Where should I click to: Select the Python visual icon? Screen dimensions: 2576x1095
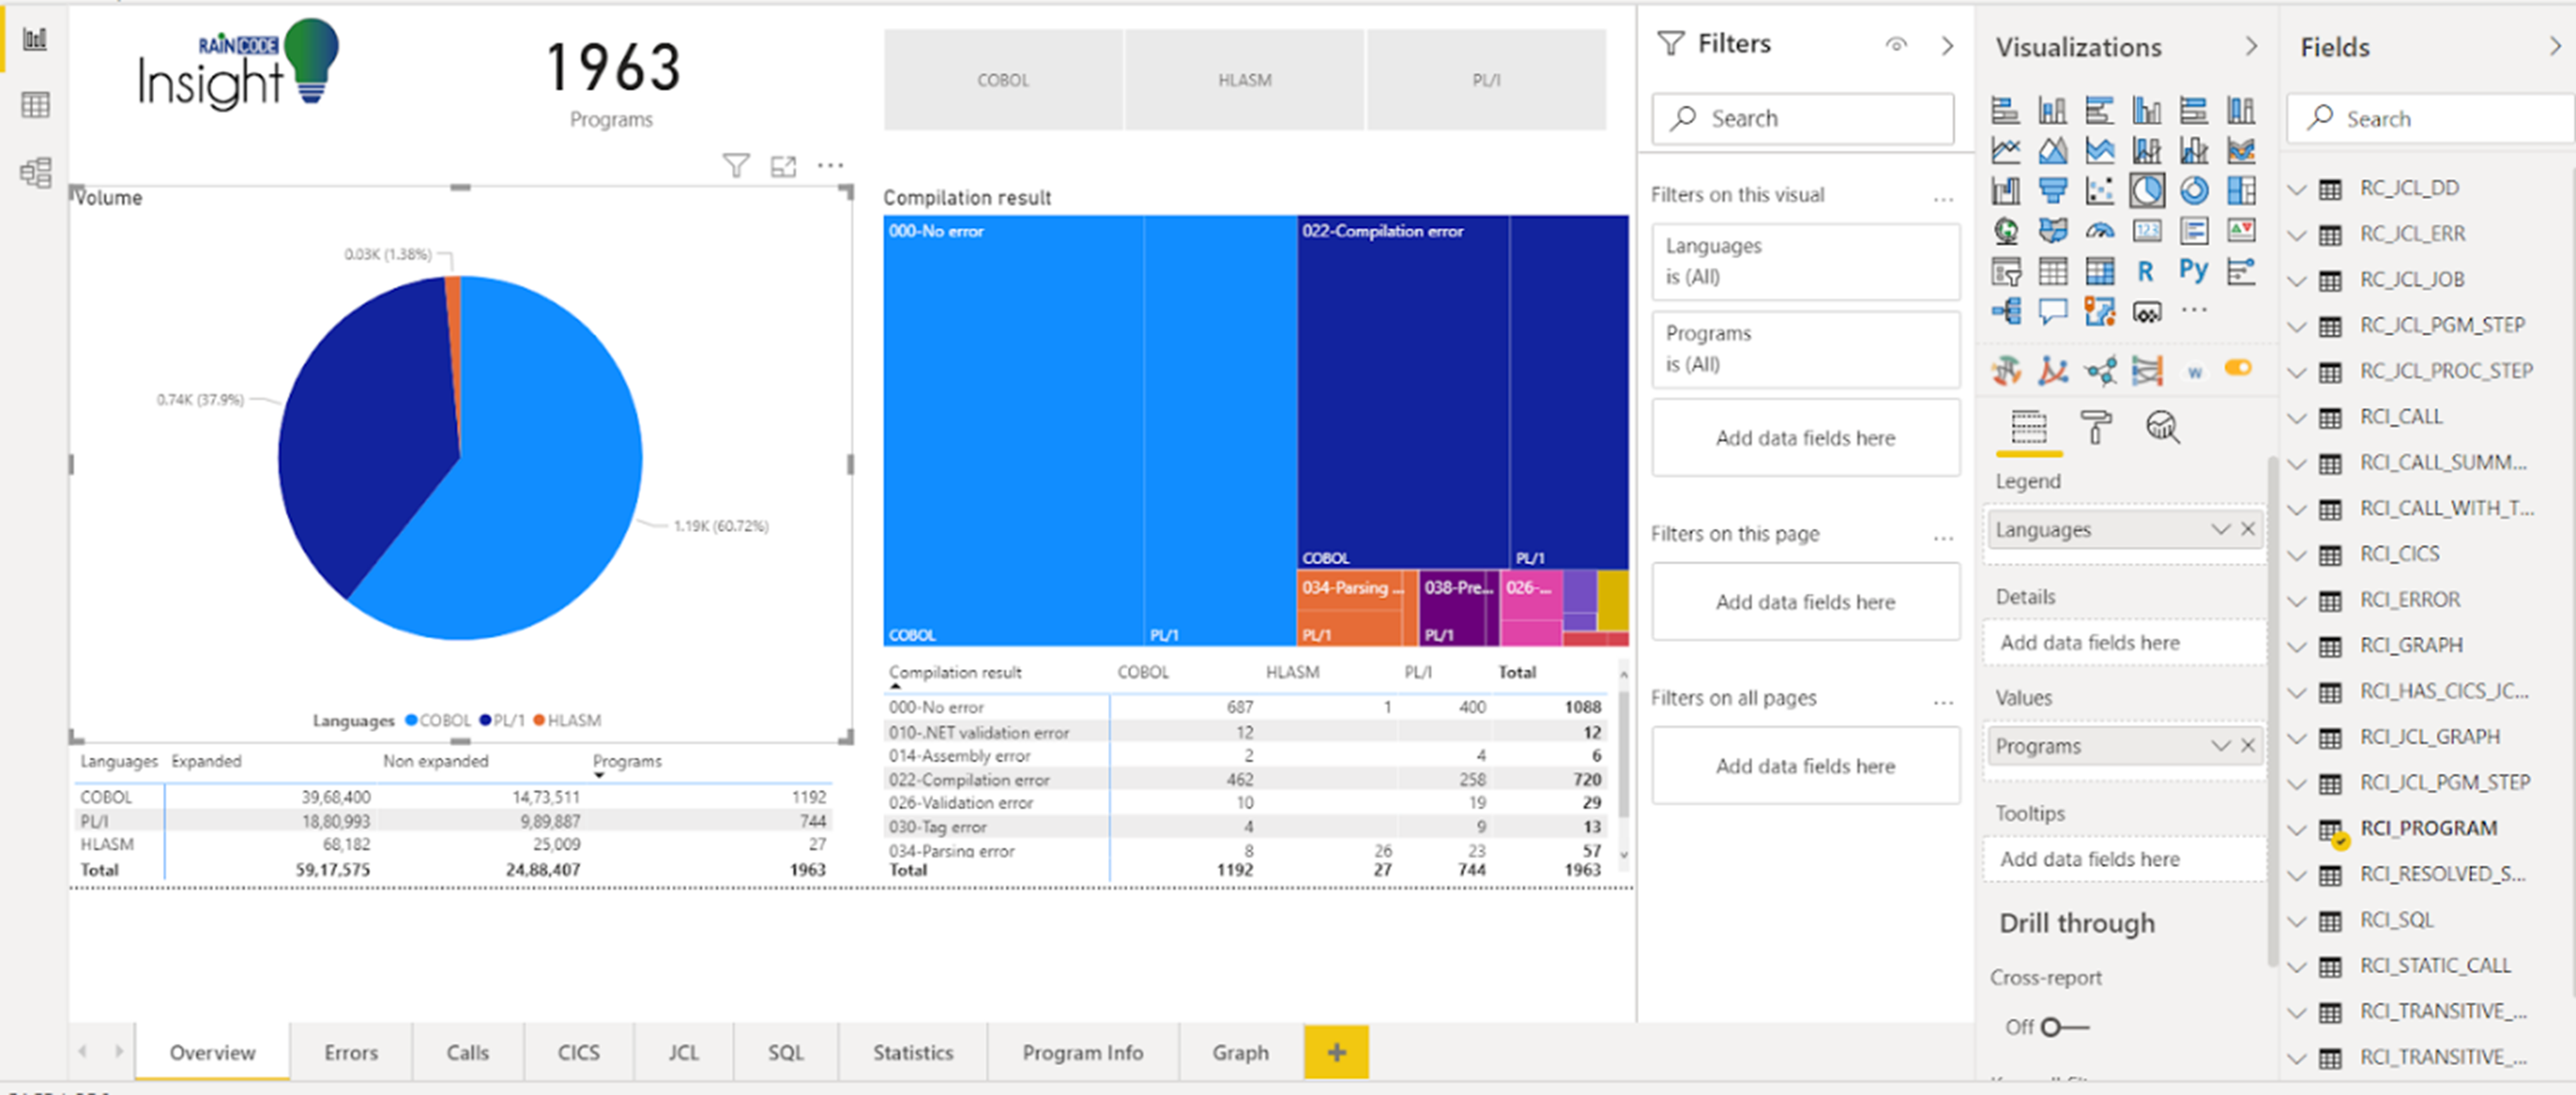2194,271
